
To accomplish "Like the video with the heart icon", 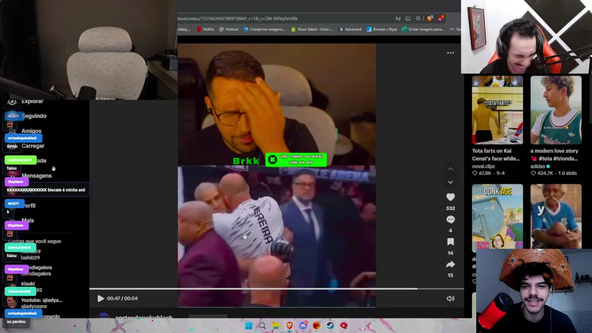I will coord(450,197).
